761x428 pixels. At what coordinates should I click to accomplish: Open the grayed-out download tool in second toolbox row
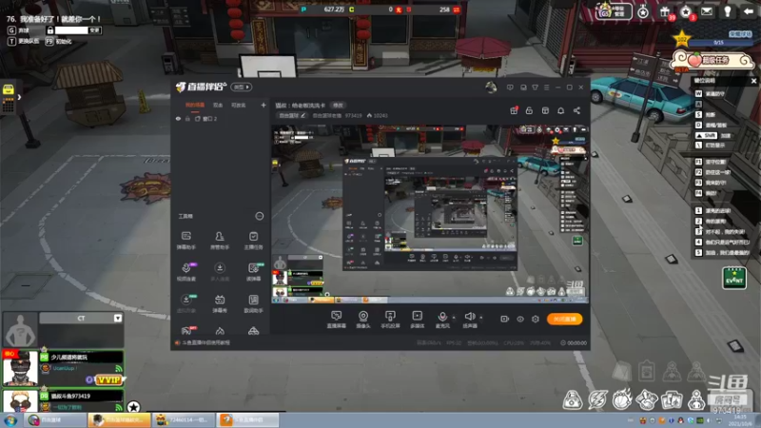point(220,272)
